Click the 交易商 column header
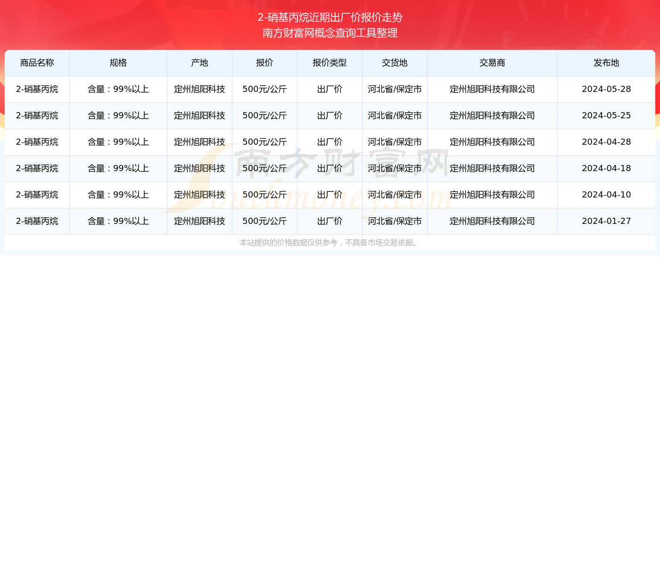The image size is (660, 568). (x=492, y=63)
